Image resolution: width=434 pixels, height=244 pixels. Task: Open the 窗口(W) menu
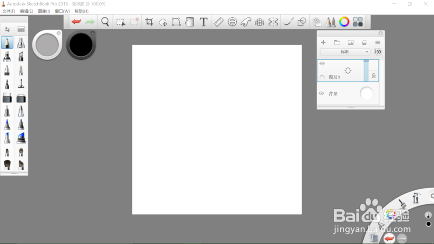click(62, 11)
